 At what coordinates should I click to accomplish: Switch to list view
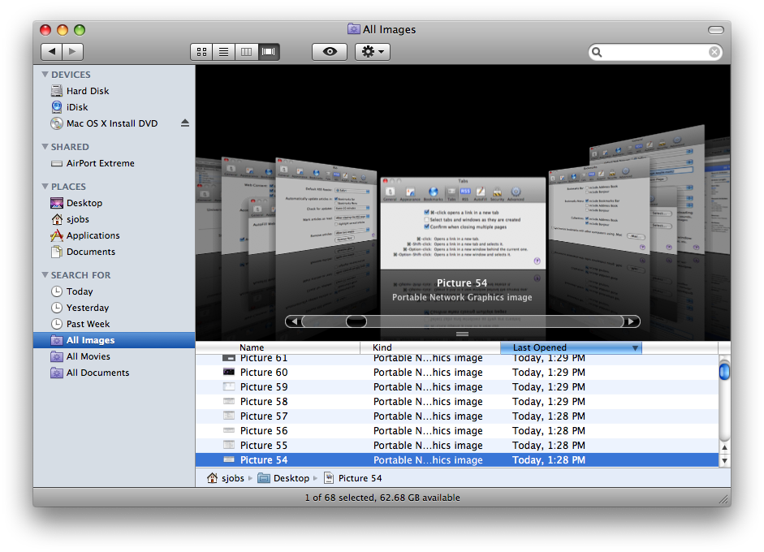pyautogui.click(x=223, y=52)
